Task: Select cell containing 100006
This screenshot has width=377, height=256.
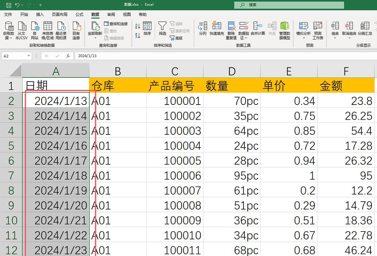Action: coord(175,176)
